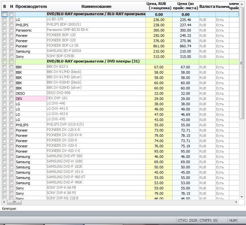Viewport: 246px width, 225px height.
Task: Select PIONEER DV-220 KV-K name cell
Action: pos(96,136)
